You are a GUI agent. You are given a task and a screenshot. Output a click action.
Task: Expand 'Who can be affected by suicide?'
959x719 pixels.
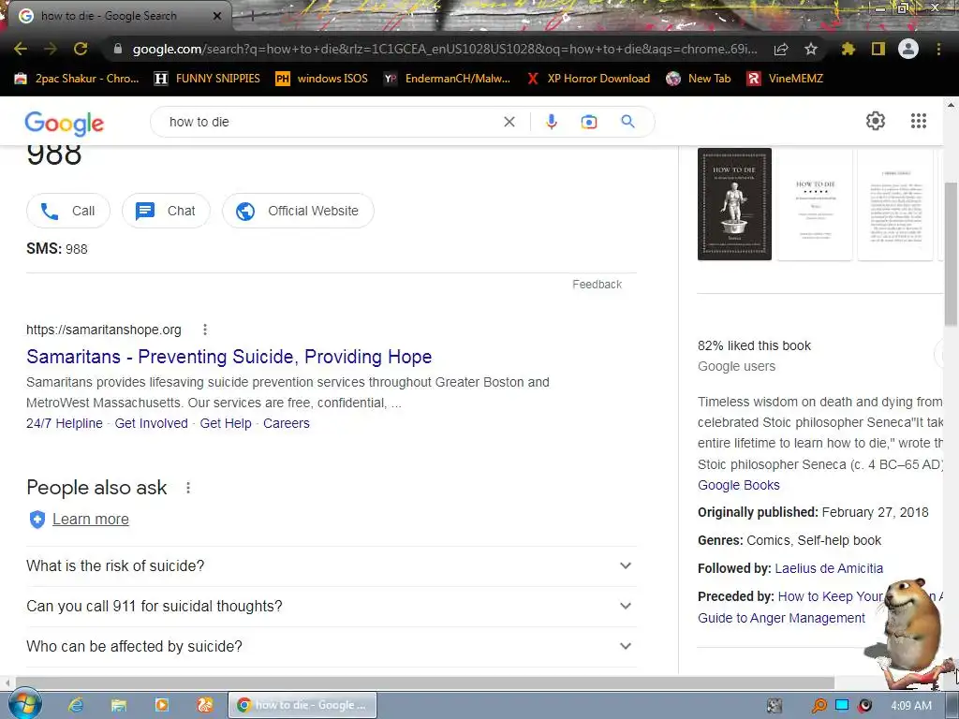coord(331,647)
